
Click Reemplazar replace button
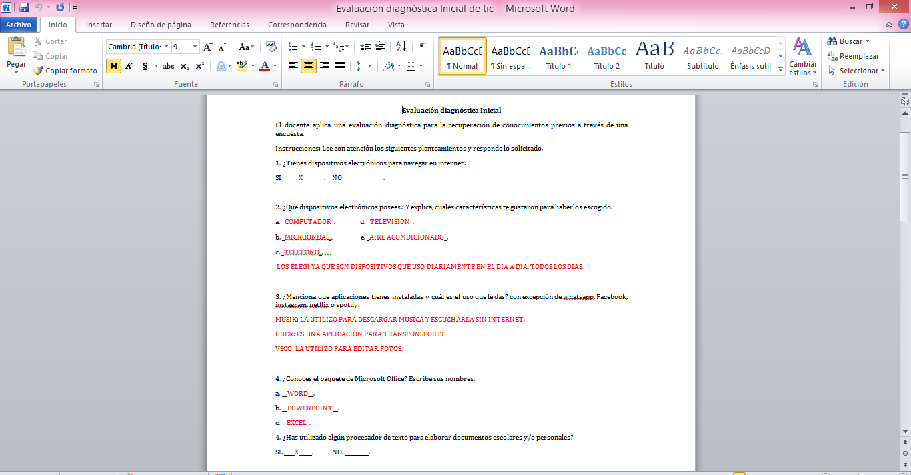[853, 56]
